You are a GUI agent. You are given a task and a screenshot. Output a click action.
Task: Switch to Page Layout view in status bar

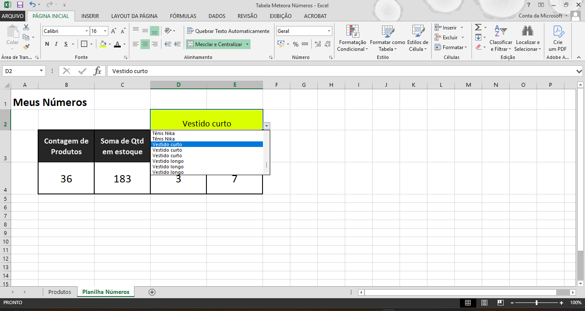pyautogui.click(x=484, y=303)
